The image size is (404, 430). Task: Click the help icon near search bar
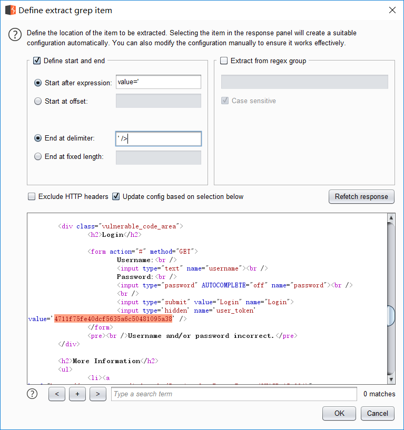pos(33,394)
